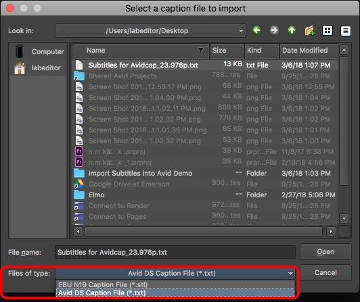Switch to detailed list view
This screenshot has height=302, width=360.
coord(346,30)
